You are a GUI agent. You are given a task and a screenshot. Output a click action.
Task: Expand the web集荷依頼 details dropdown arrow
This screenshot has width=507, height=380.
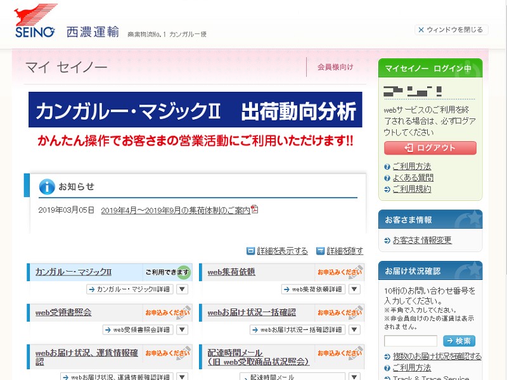354,289
